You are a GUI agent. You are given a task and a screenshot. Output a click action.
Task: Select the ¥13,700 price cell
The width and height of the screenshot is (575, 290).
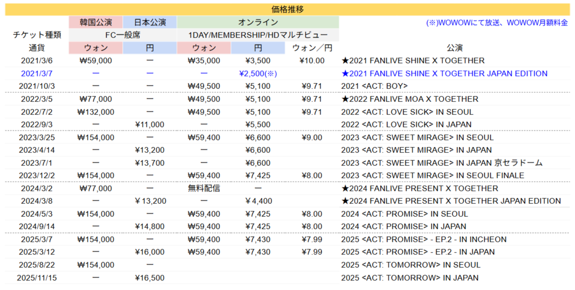[150, 163]
